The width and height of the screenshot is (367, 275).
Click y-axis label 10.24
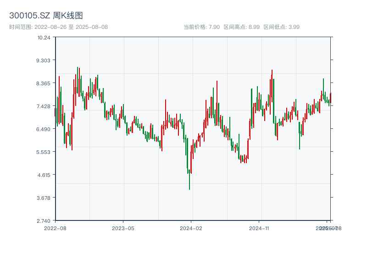click(44, 38)
